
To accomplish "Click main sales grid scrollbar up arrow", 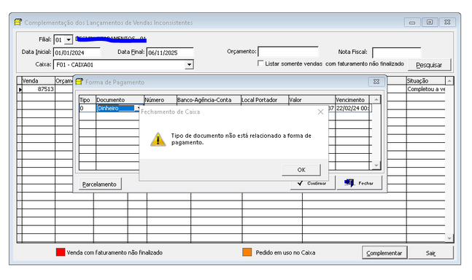I will click(449, 81).
